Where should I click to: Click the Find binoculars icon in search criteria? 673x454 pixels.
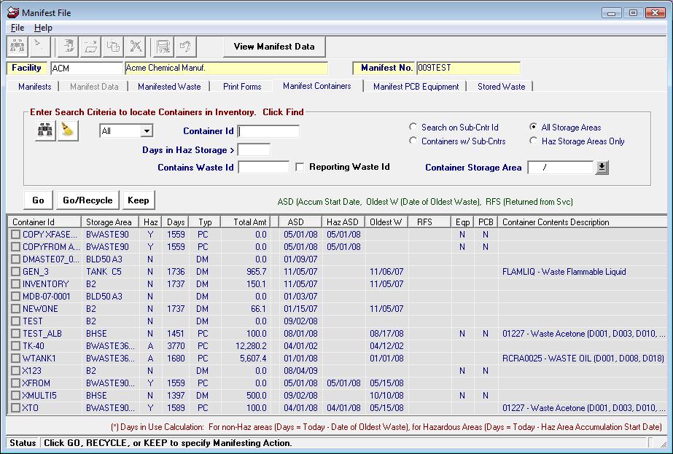(45, 130)
